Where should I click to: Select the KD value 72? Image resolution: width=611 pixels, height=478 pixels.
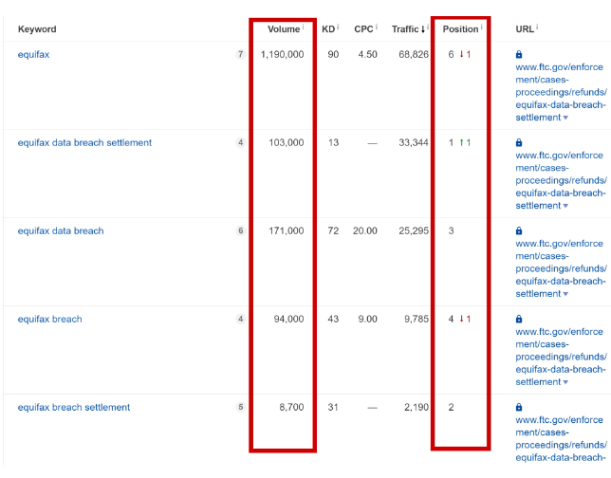point(333,231)
